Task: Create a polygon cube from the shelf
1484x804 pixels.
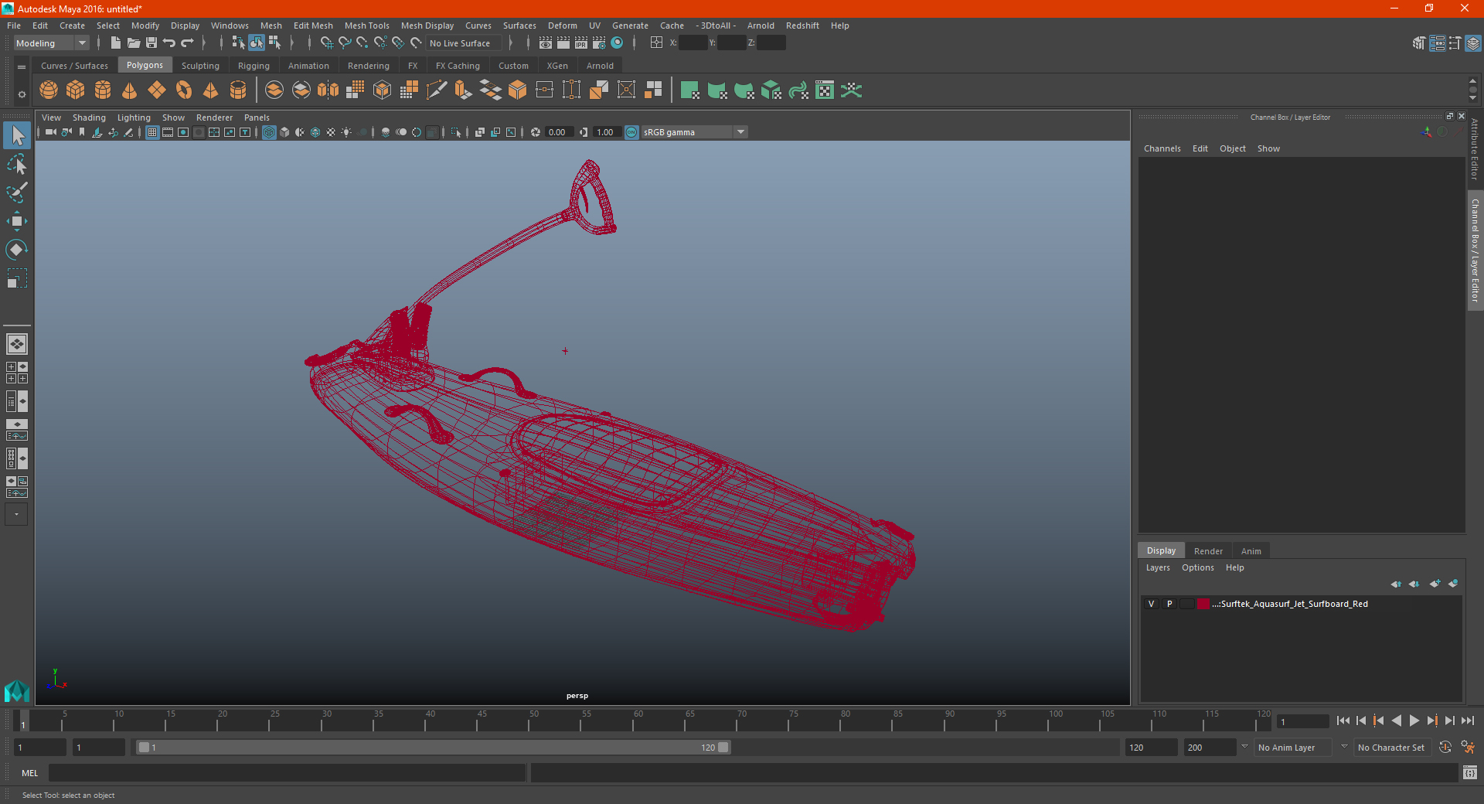Action: click(76, 90)
